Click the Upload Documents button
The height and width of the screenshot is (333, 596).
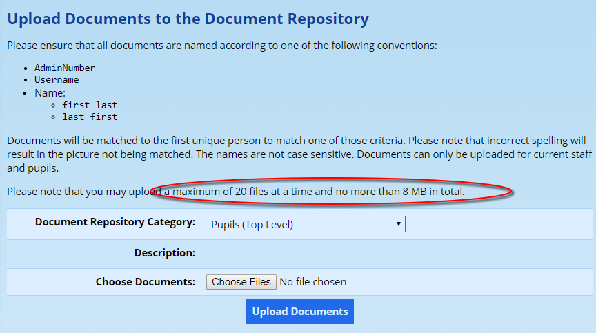pyautogui.click(x=299, y=312)
